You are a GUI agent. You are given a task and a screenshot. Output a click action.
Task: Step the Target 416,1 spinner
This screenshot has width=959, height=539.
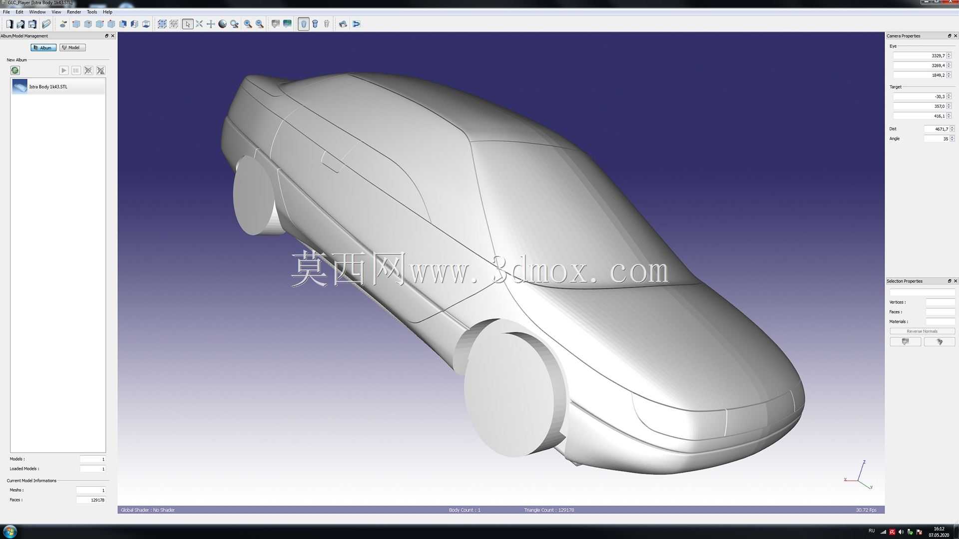point(949,116)
